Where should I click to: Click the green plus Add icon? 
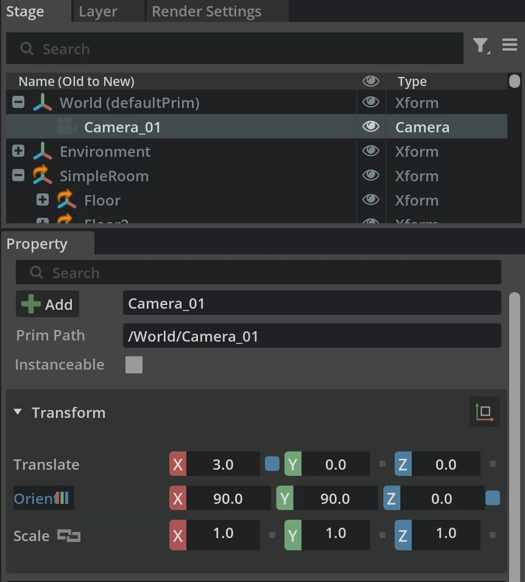click(30, 304)
